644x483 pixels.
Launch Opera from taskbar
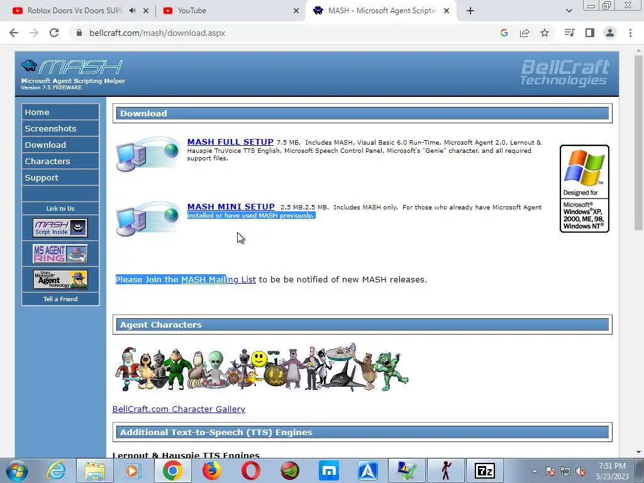pyautogui.click(x=250, y=470)
